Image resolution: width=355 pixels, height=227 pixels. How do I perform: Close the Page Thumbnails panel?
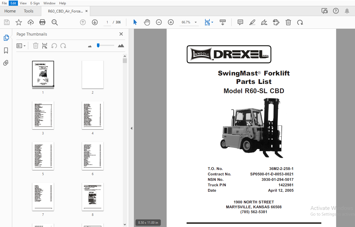point(121,34)
